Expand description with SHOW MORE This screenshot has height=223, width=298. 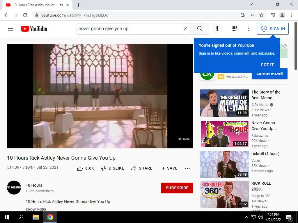tap(36, 209)
